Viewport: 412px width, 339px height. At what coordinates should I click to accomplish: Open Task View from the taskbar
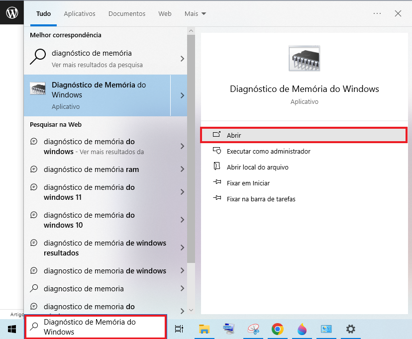coord(179,329)
